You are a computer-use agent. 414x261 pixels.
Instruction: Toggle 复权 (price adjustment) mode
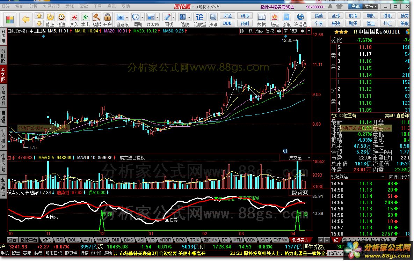click(270, 31)
